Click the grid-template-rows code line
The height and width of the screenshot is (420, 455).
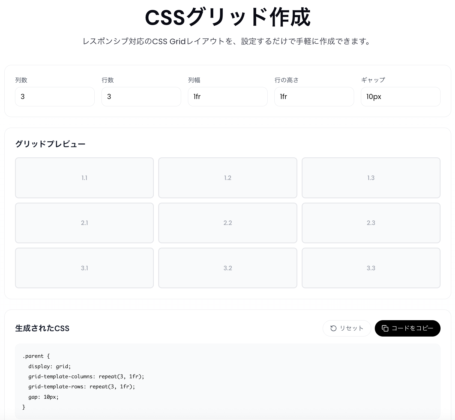coord(82,387)
